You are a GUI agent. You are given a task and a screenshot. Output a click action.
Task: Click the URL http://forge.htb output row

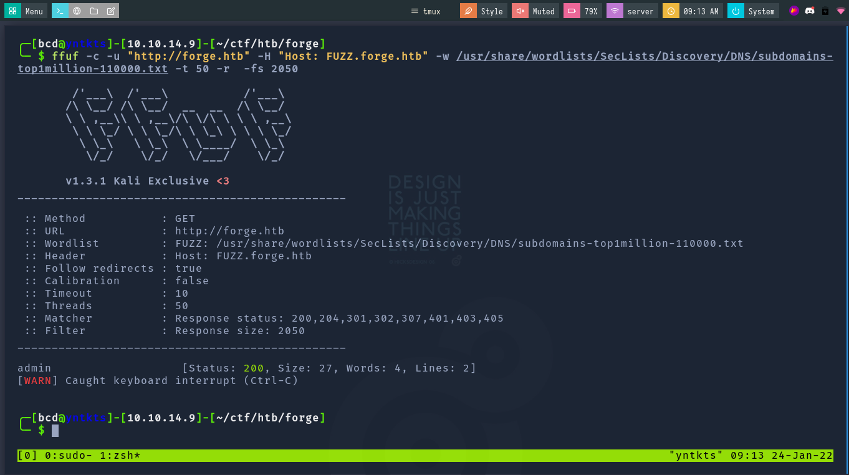155,231
